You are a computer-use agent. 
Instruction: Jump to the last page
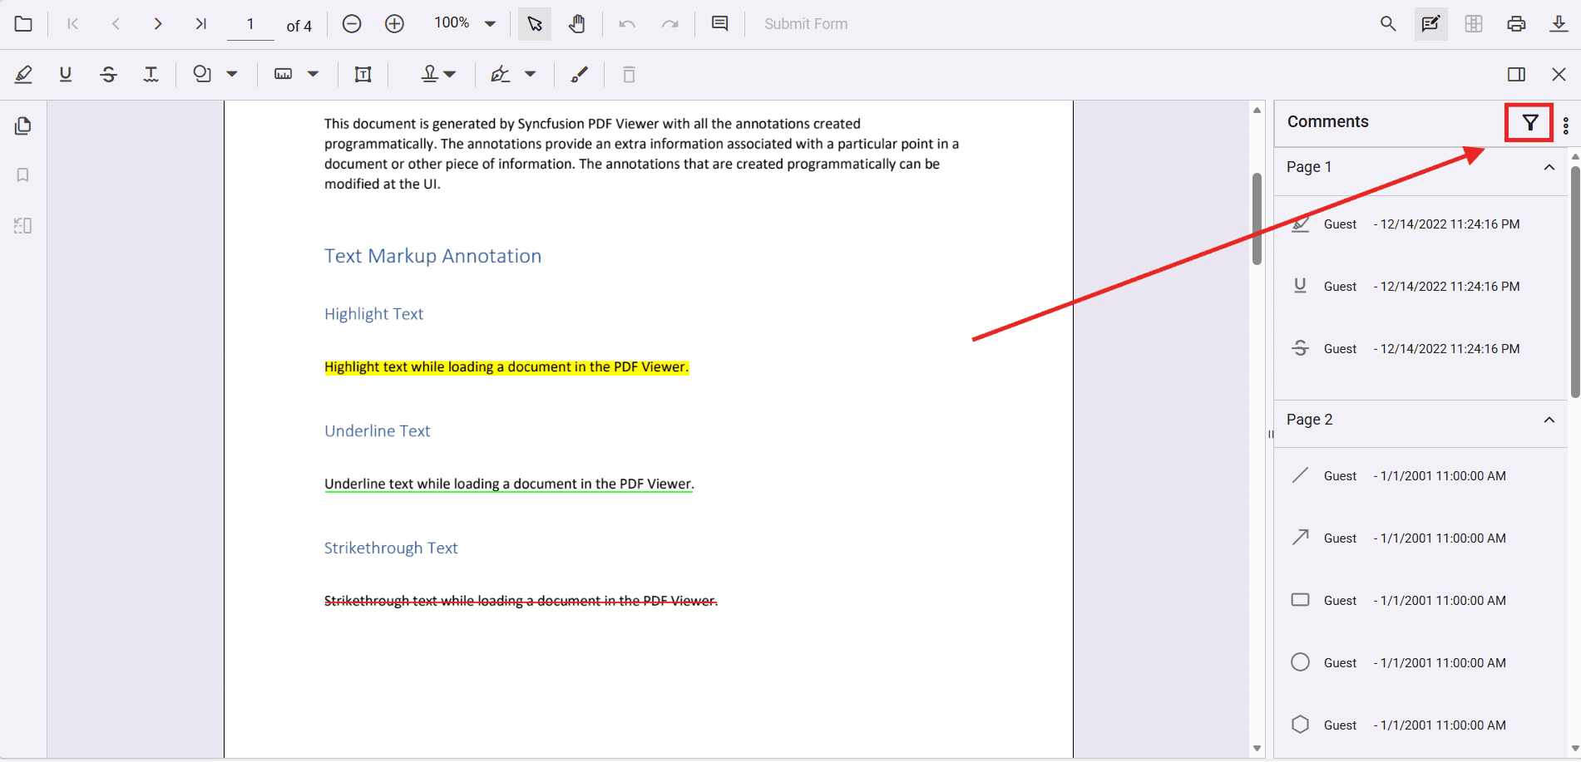(x=200, y=24)
